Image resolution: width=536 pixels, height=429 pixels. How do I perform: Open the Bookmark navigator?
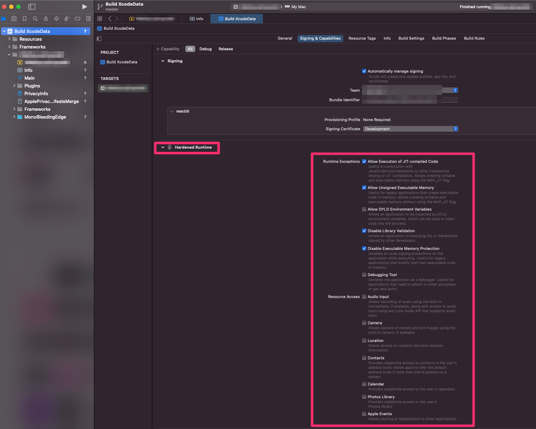pos(25,19)
